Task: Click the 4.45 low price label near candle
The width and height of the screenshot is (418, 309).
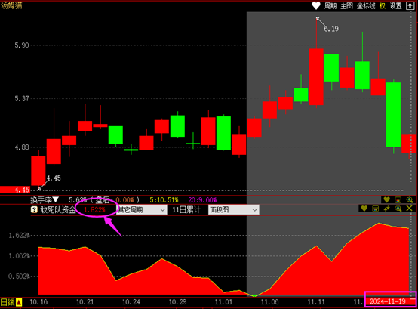Action: tap(54, 178)
